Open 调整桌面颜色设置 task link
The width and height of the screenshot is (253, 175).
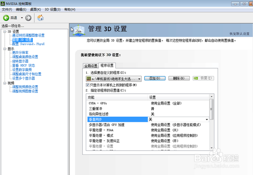point(25,57)
